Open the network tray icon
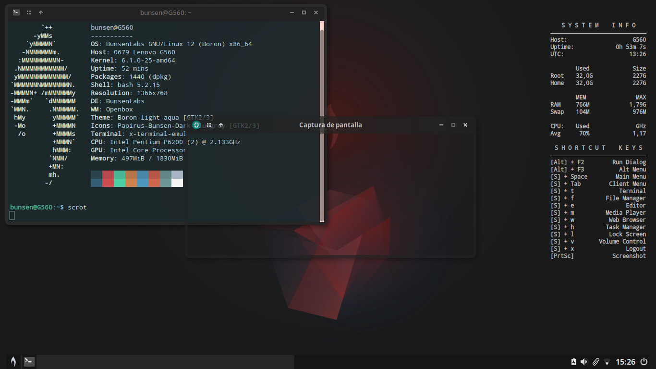 607,362
